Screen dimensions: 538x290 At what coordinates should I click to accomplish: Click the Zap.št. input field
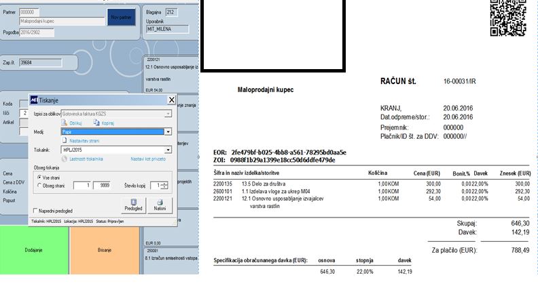[41, 62]
